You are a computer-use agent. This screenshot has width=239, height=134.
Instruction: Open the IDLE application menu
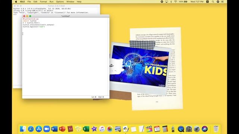(22, 1)
